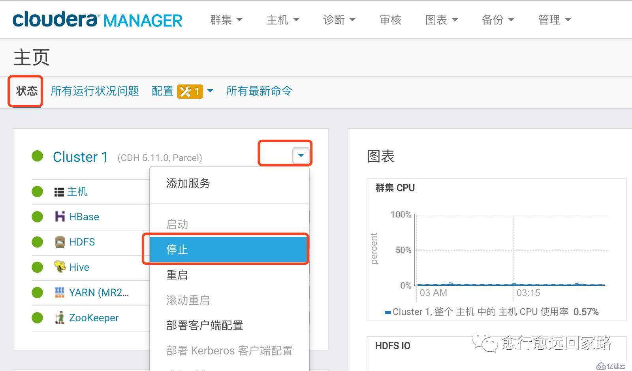Click the 主页 page heading
Screen dimensions: 632x371
pos(31,58)
